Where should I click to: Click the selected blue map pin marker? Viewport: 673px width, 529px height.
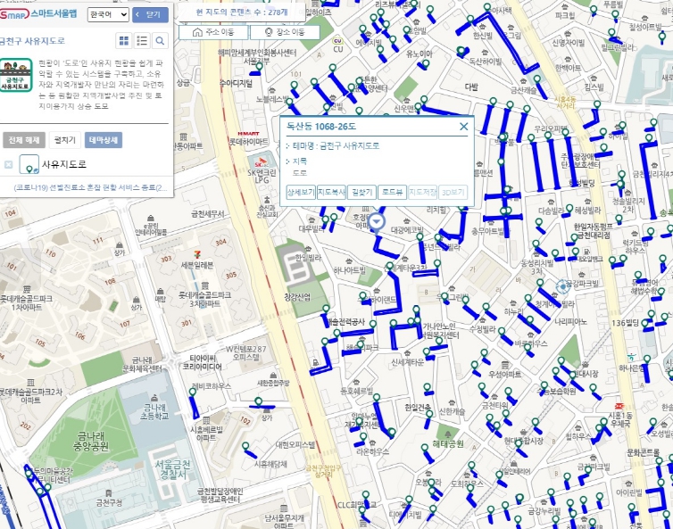coord(377,221)
